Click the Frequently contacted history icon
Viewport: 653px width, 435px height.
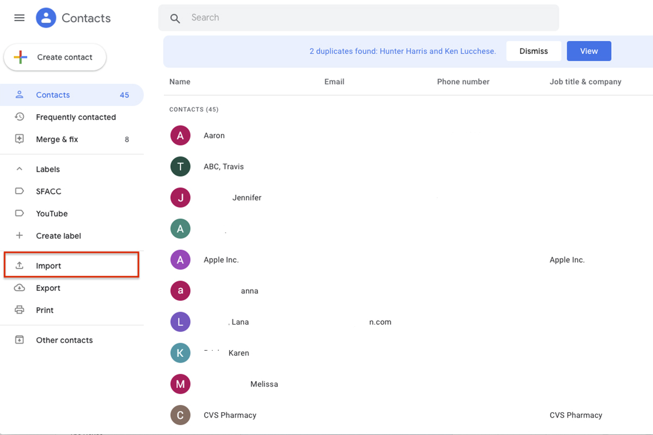(20, 117)
